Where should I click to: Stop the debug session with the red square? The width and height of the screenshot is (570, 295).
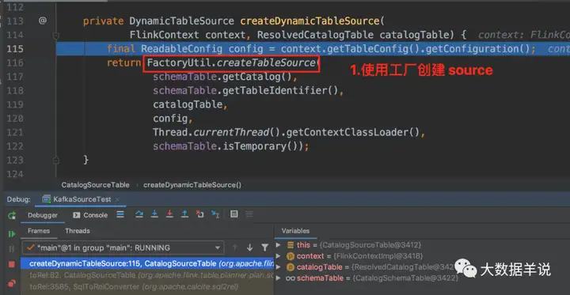point(12,264)
